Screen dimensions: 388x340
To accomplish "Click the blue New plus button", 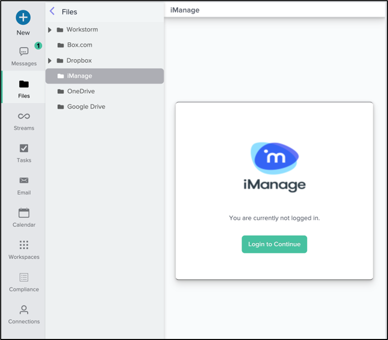I will click(x=23, y=17).
